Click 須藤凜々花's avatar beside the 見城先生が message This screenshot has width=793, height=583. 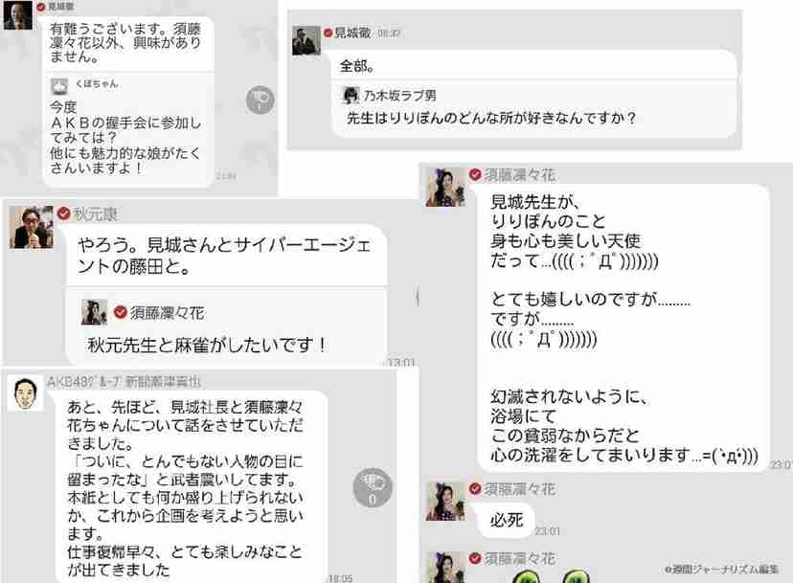[445, 188]
